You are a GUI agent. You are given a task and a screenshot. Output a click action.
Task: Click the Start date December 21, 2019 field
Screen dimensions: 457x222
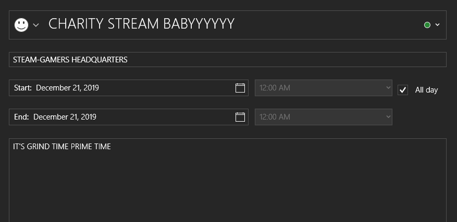pyautogui.click(x=129, y=88)
